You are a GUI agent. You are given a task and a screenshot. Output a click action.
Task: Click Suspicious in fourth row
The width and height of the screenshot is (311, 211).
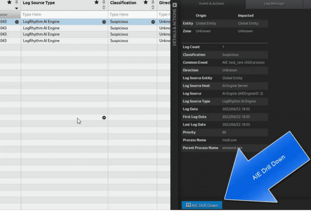119,40
